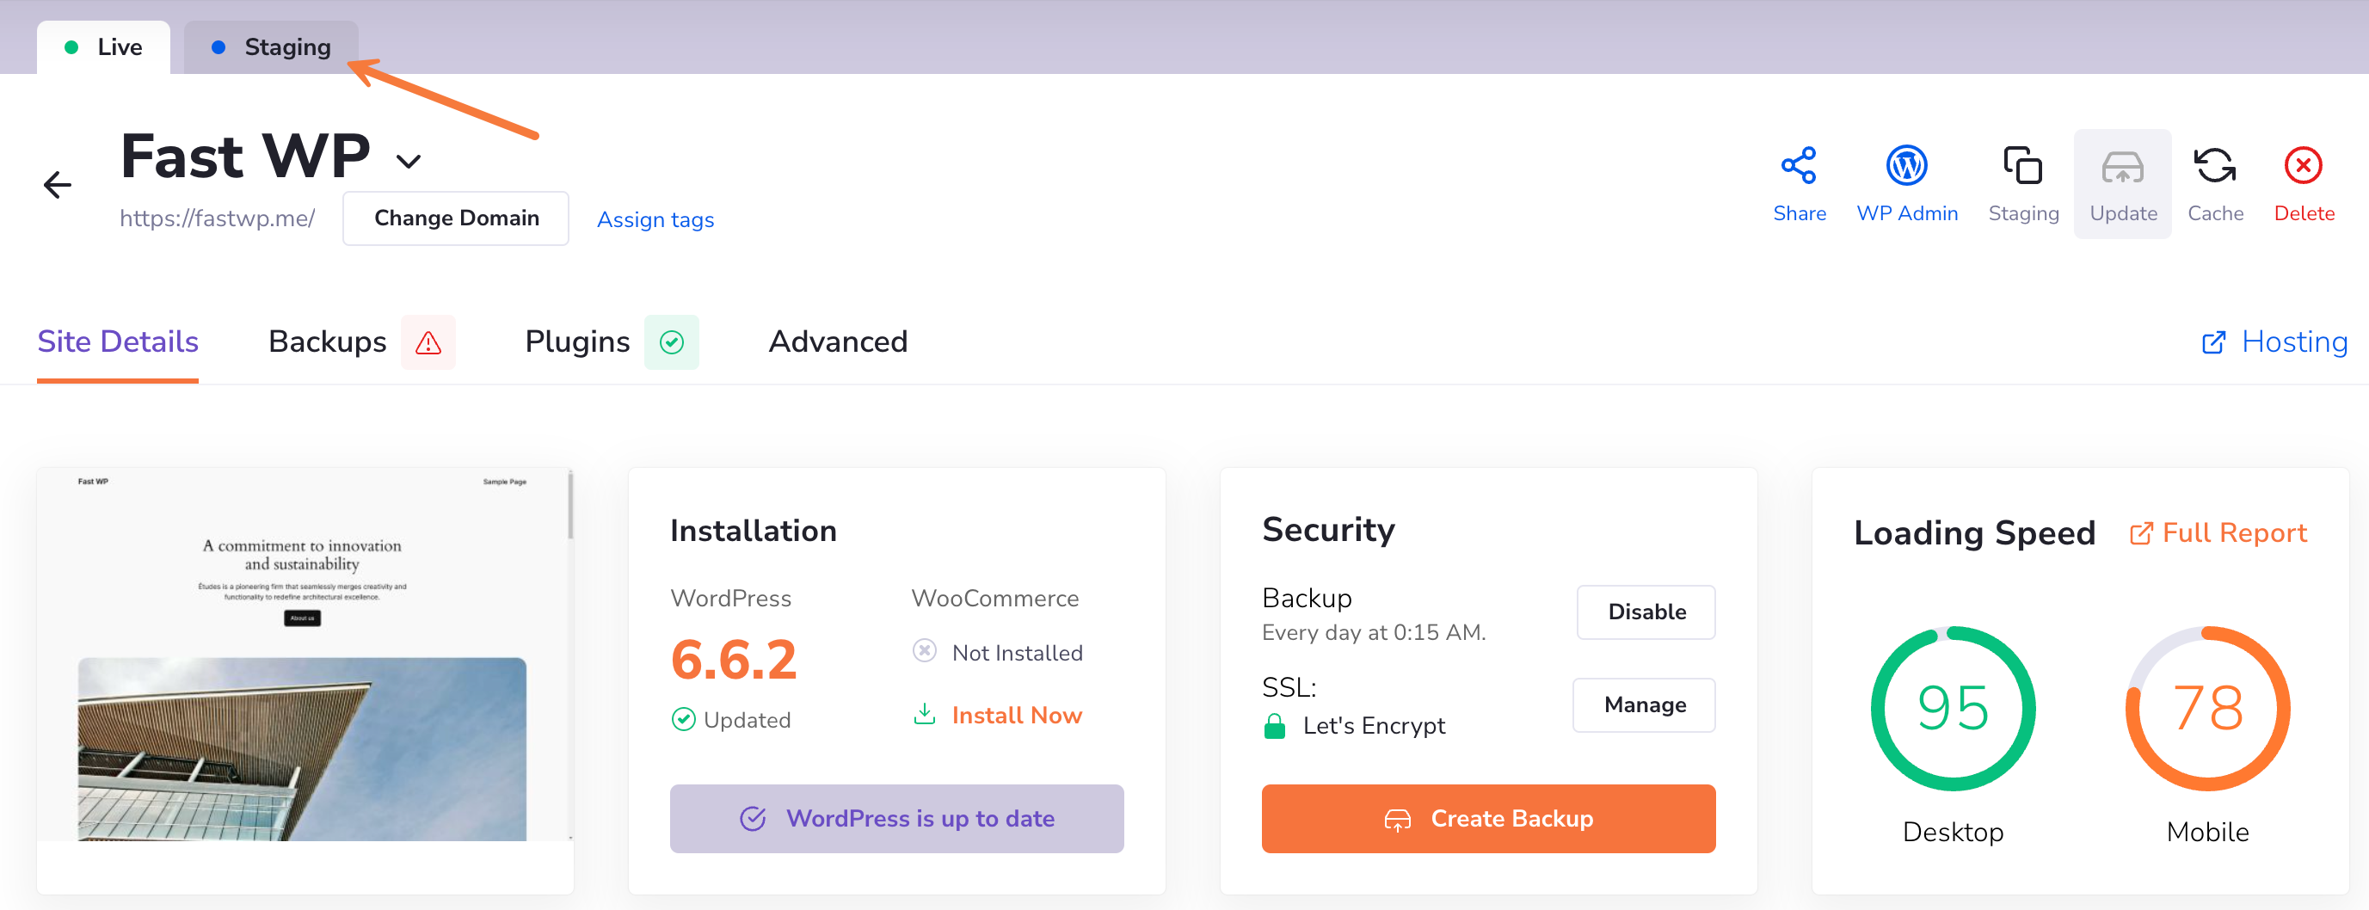The image size is (2369, 910).
Task: Click the Desktop speed score gauge
Action: [1952, 709]
